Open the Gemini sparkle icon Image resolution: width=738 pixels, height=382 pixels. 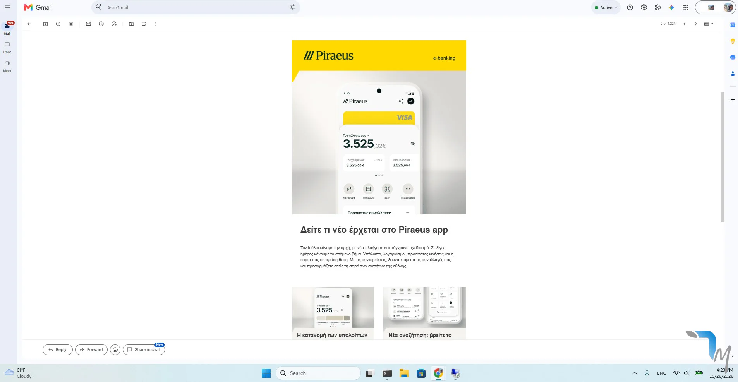pyautogui.click(x=672, y=7)
